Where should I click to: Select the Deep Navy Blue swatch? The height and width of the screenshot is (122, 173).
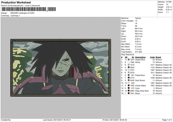coord(129,91)
